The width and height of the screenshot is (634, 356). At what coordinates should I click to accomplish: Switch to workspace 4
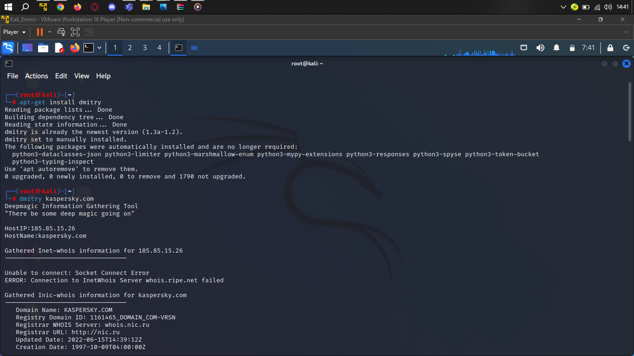[160, 48]
